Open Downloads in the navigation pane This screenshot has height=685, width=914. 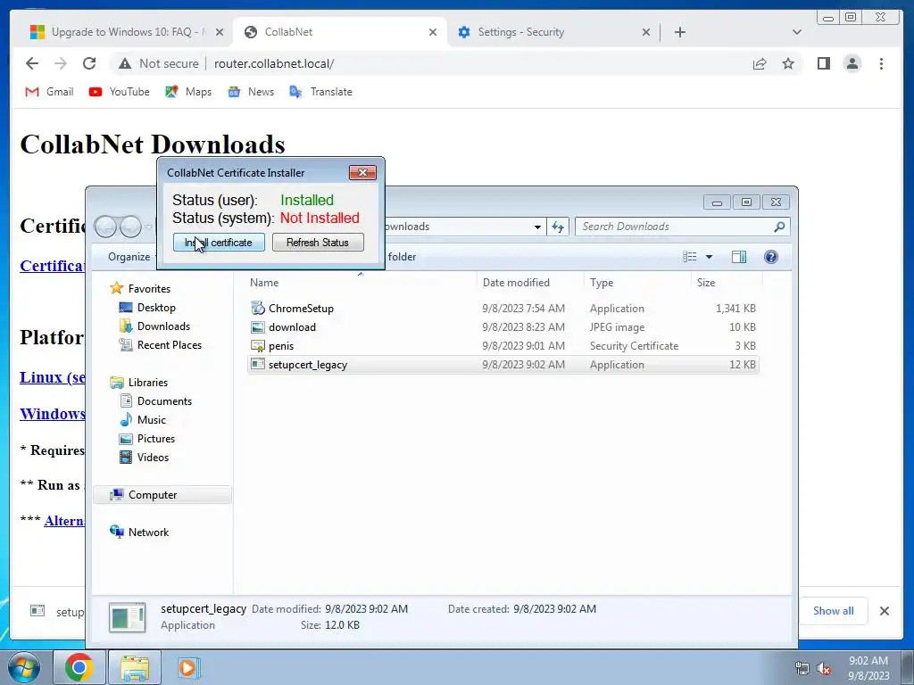pyautogui.click(x=163, y=326)
